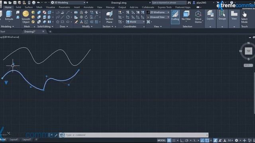Click the Plot printer icon
The height and width of the screenshot is (143, 255).
pos(33,2)
